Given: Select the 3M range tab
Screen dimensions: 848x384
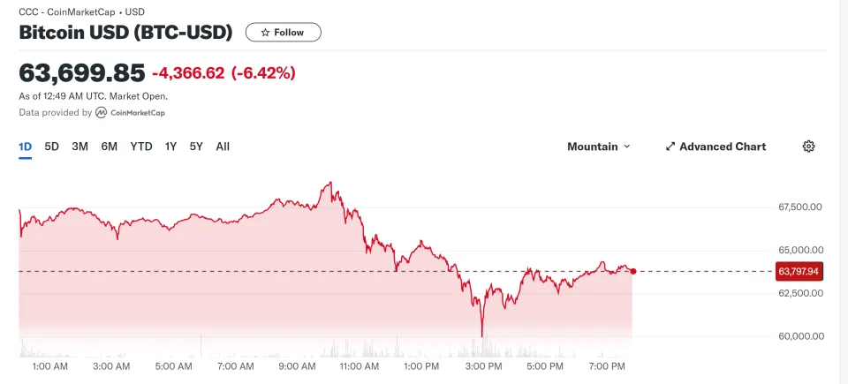Looking at the screenshot, I should [x=80, y=147].
